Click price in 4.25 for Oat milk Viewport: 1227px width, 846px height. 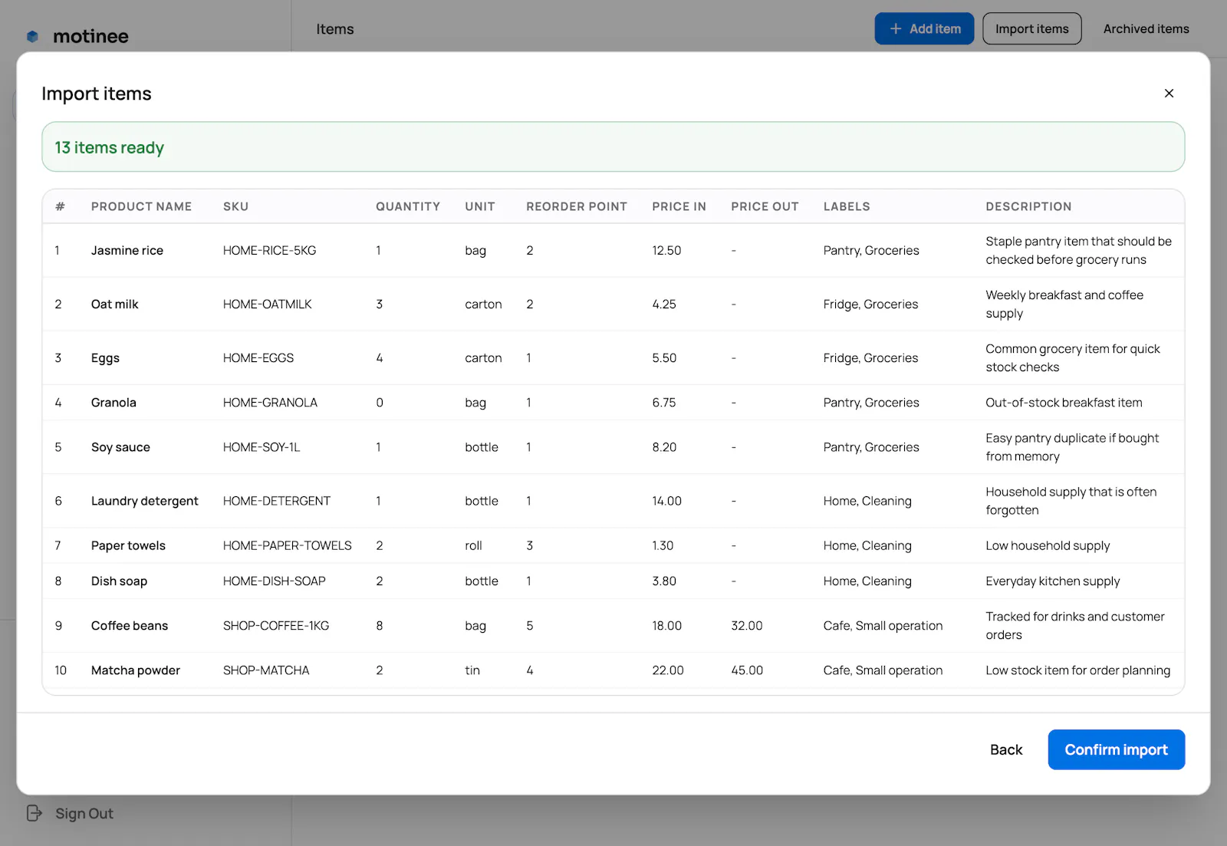click(664, 304)
